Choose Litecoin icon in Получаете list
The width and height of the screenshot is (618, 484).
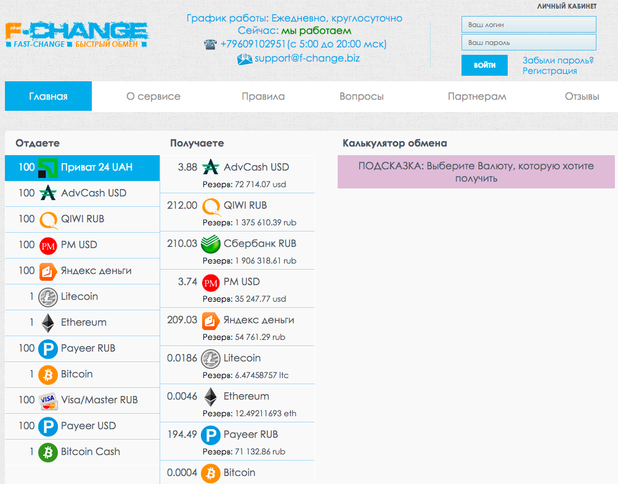211,359
